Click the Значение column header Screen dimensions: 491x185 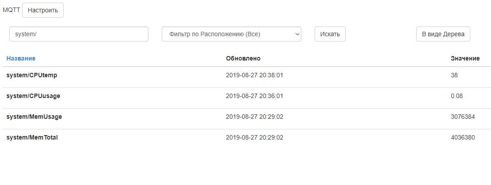pos(465,58)
